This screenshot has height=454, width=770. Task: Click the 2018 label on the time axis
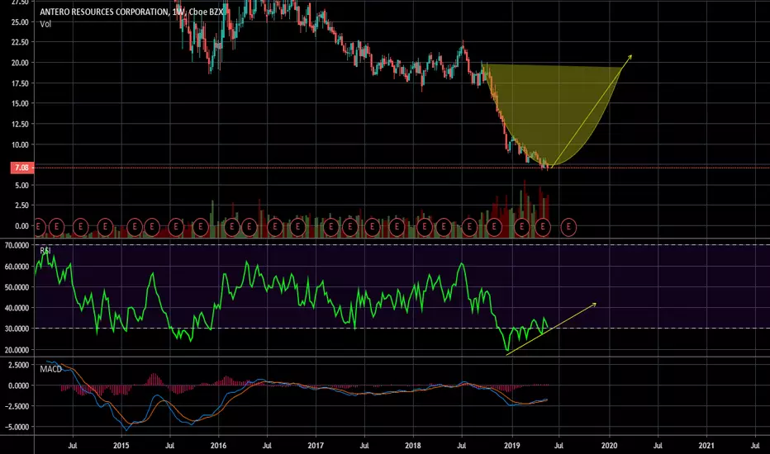click(x=413, y=446)
